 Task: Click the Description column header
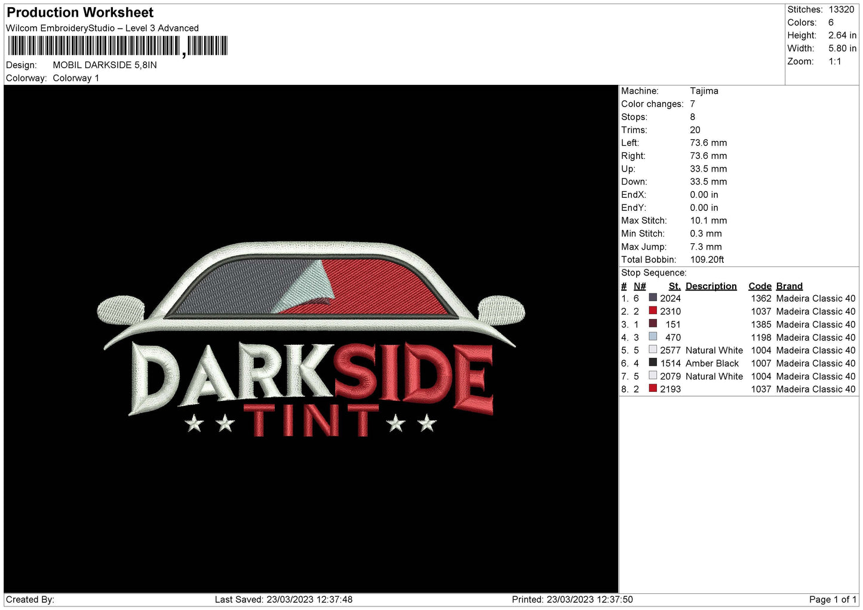pyautogui.click(x=711, y=286)
